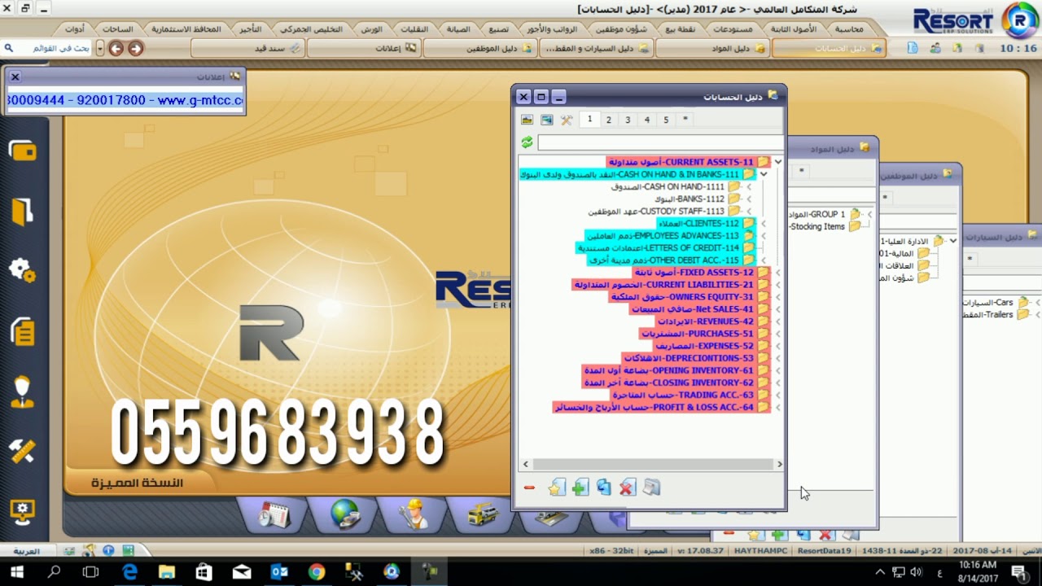
Task: Click the red minus icon in دليل الحسابات
Action: tap(529, 488)
